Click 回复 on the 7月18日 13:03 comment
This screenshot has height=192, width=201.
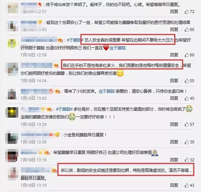pos(174,98)
